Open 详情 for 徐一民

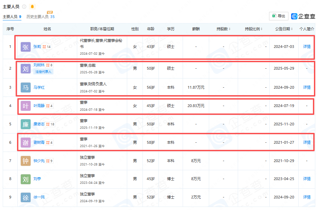click(307, 197)
